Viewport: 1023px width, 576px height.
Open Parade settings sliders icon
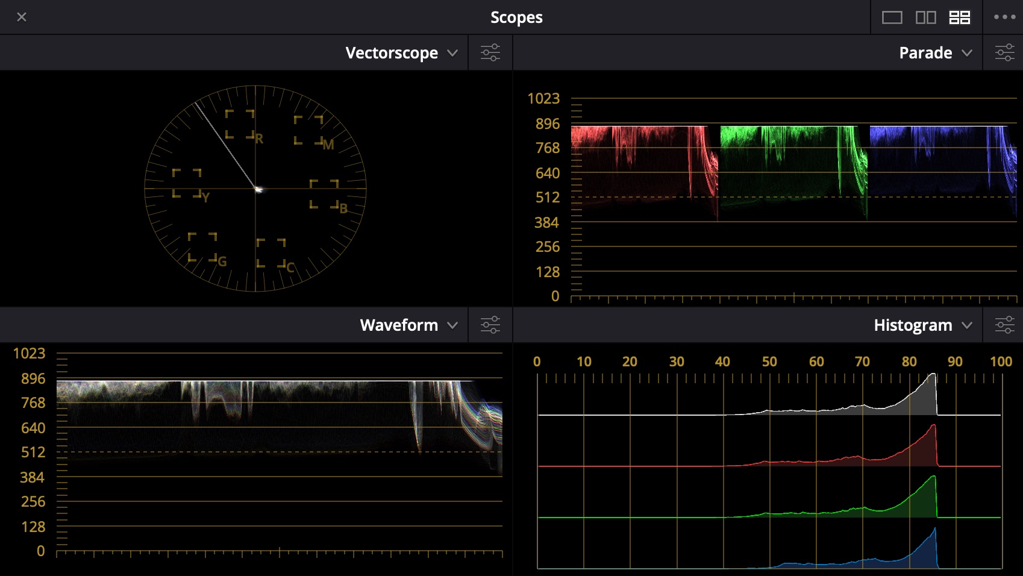pos(1004,52)
